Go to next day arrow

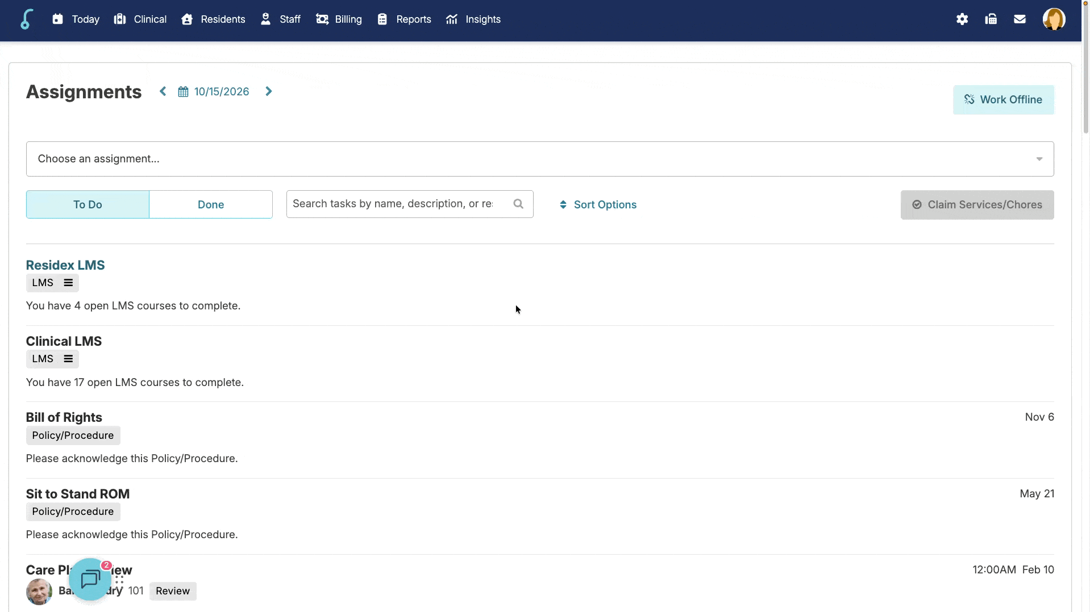[269, 91]
